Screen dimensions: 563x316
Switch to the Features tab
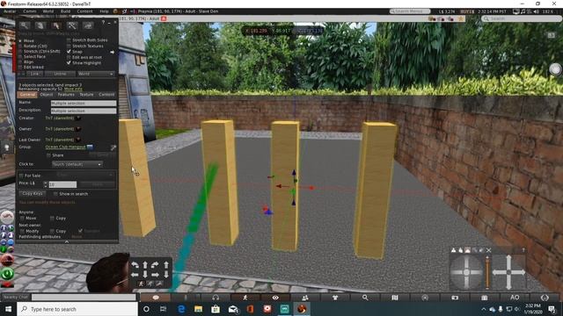(66, 95)
